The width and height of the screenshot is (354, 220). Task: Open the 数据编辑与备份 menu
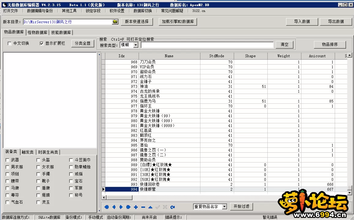(40, 11)
